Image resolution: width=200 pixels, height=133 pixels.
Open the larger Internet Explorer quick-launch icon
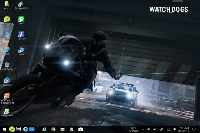coord(25,129)
